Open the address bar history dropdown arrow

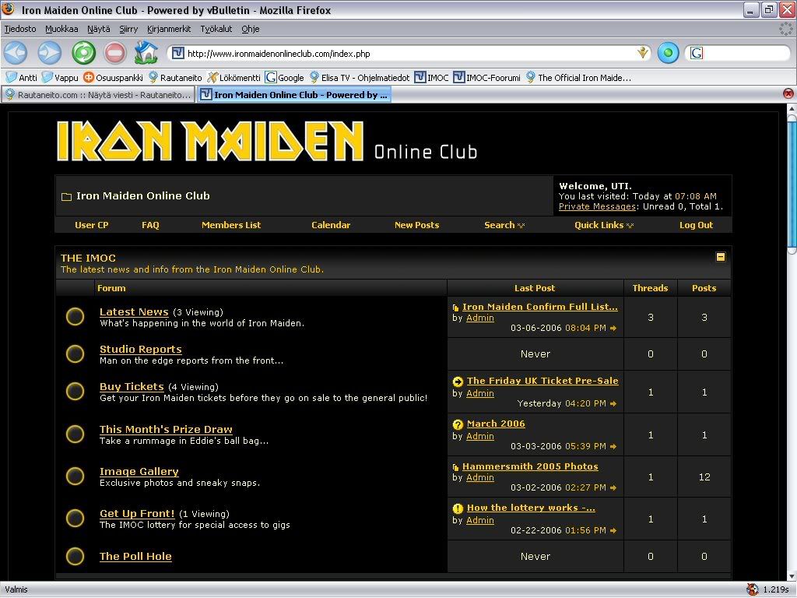coord(644,53)
